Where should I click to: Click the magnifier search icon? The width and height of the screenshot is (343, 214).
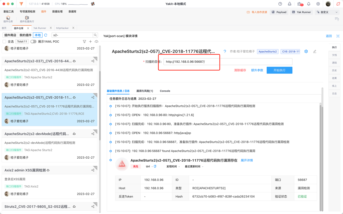click(x=95, y=35)
